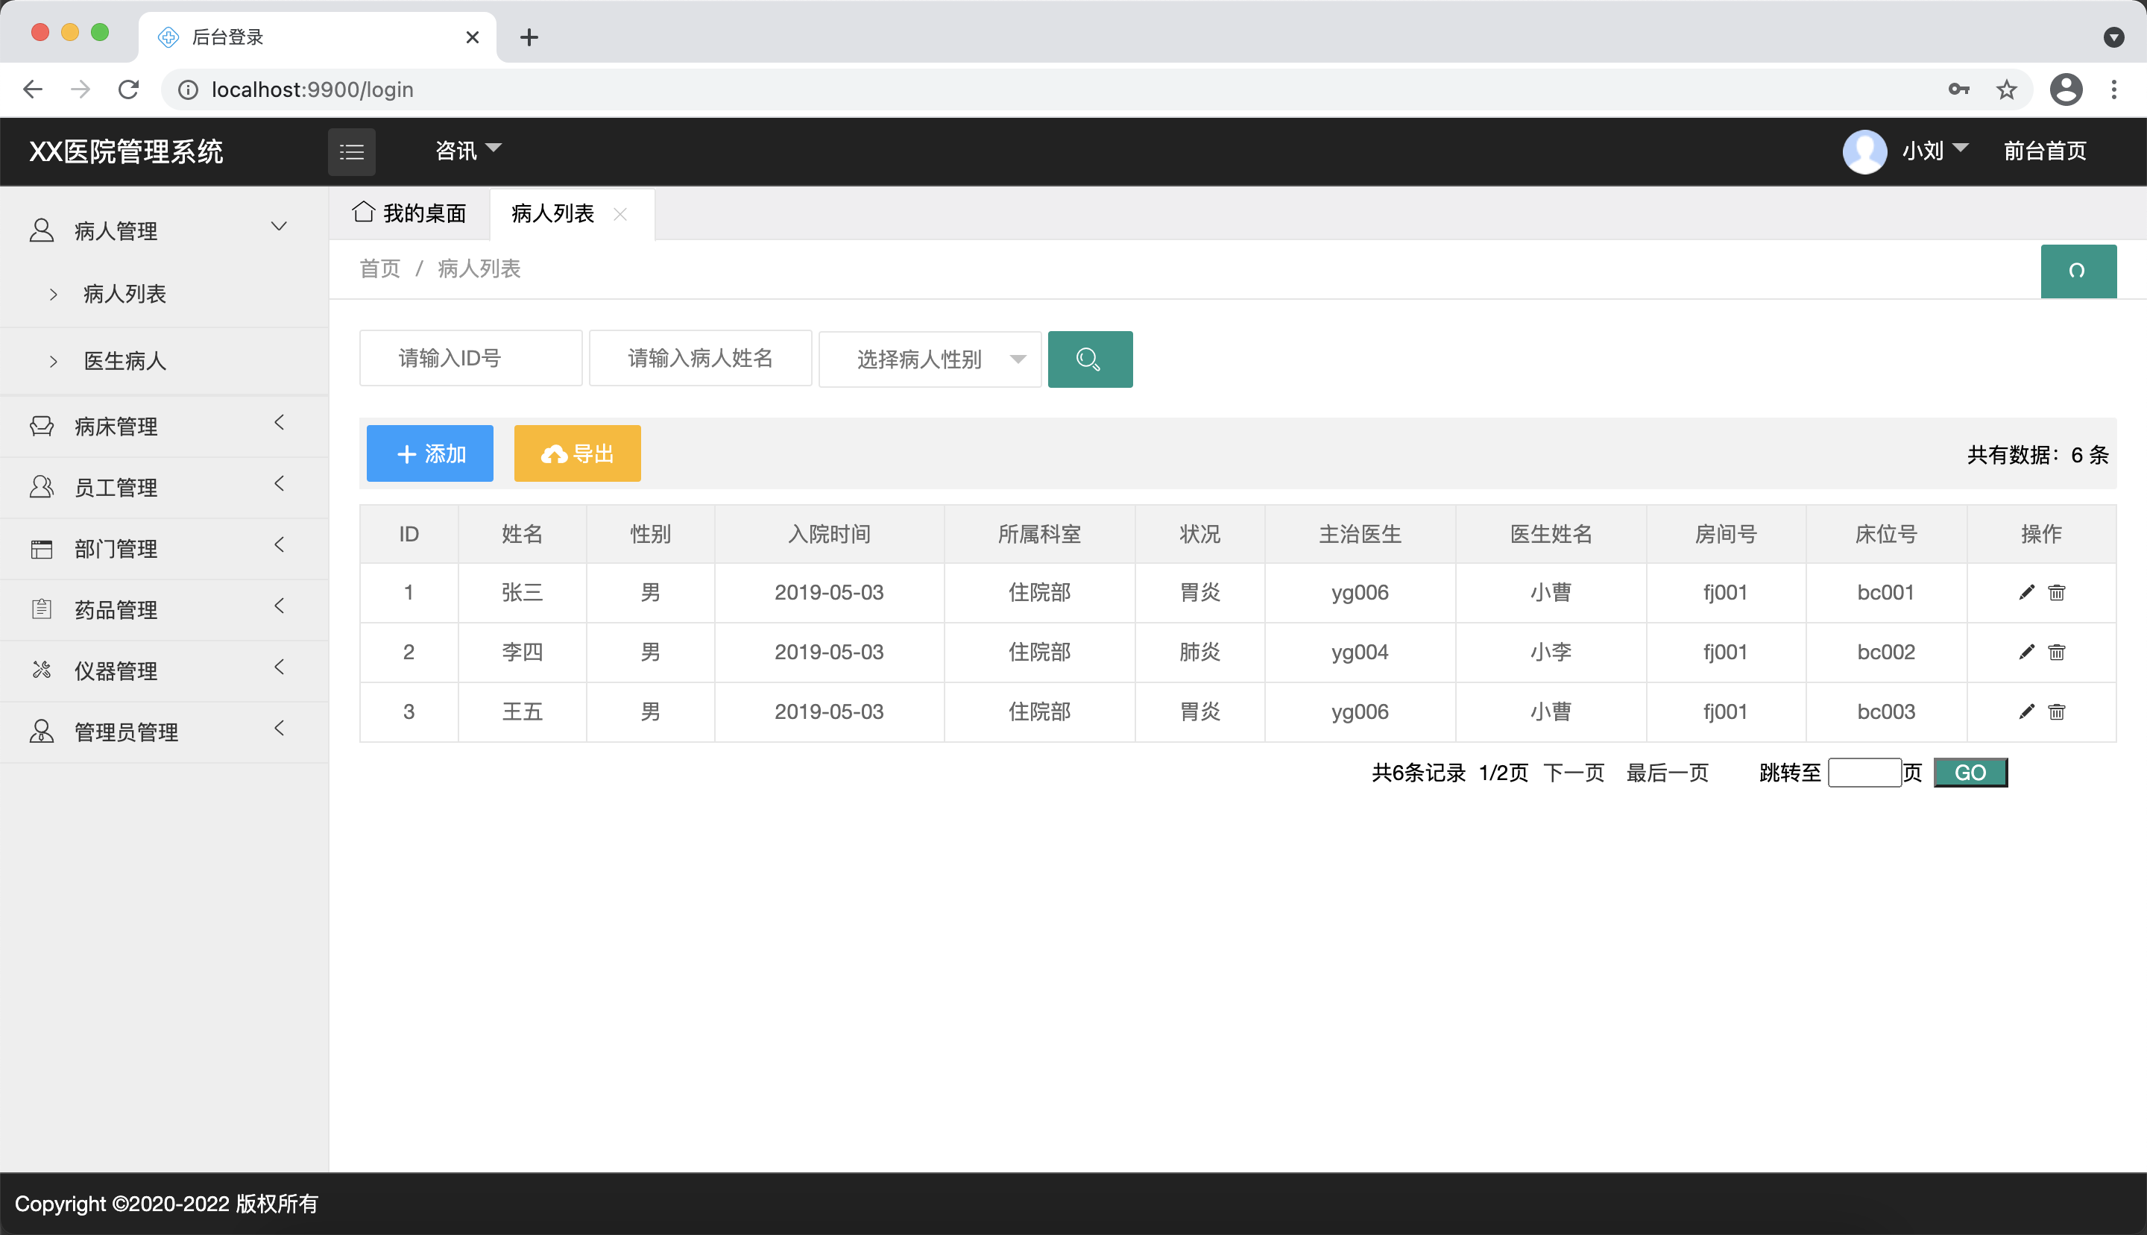Open the 小刘 user dropdown
The height and width of the screenshot is (1235, 2147).
[1935, 150]
